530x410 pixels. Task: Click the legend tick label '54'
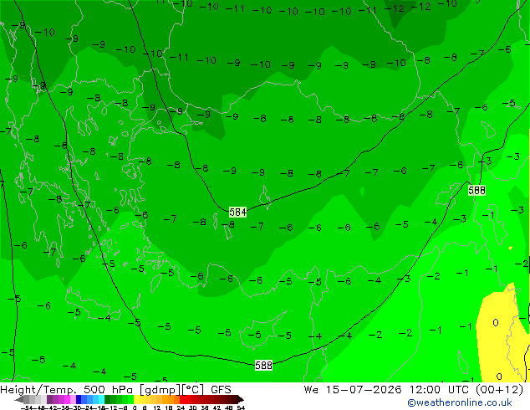click(241, 407)
